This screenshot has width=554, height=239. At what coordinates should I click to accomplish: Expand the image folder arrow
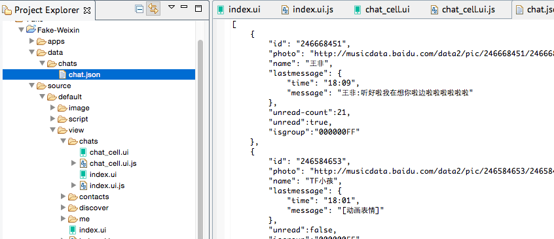53,108
